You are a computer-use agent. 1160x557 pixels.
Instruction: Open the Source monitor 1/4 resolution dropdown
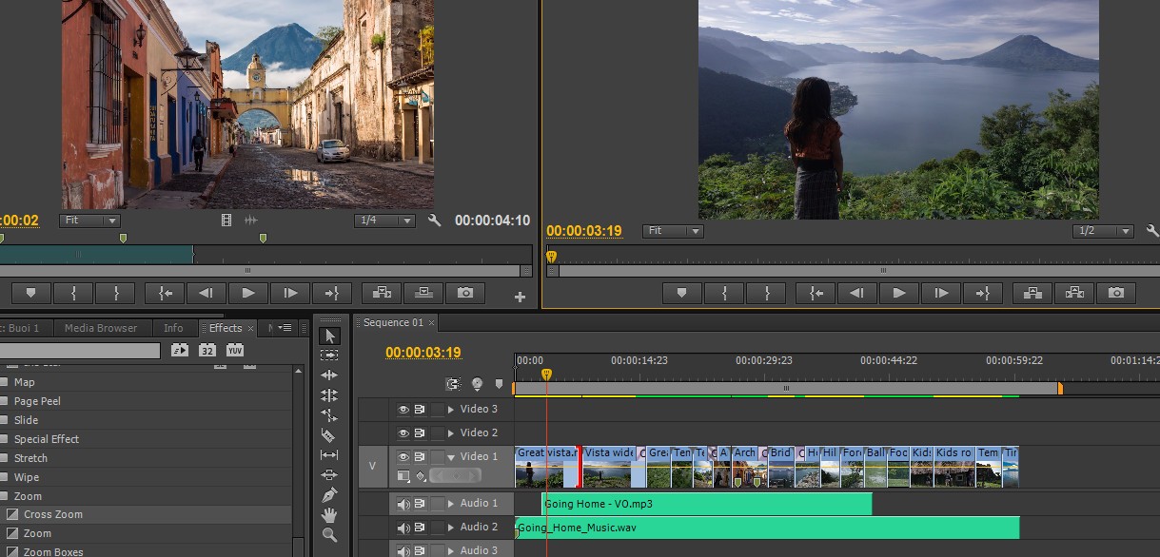tap(384, 221)
